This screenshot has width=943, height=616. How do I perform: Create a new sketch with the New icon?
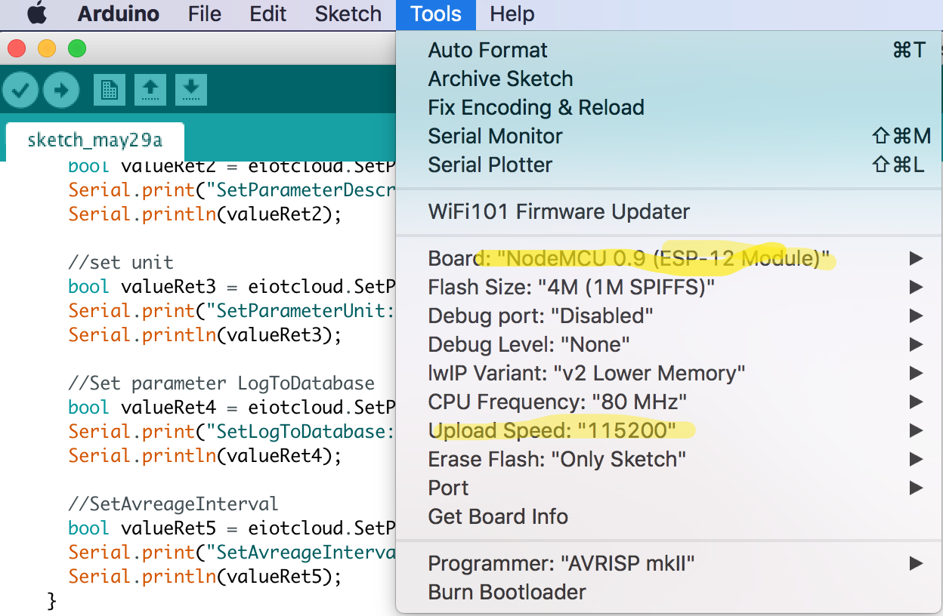pos(110,91)
